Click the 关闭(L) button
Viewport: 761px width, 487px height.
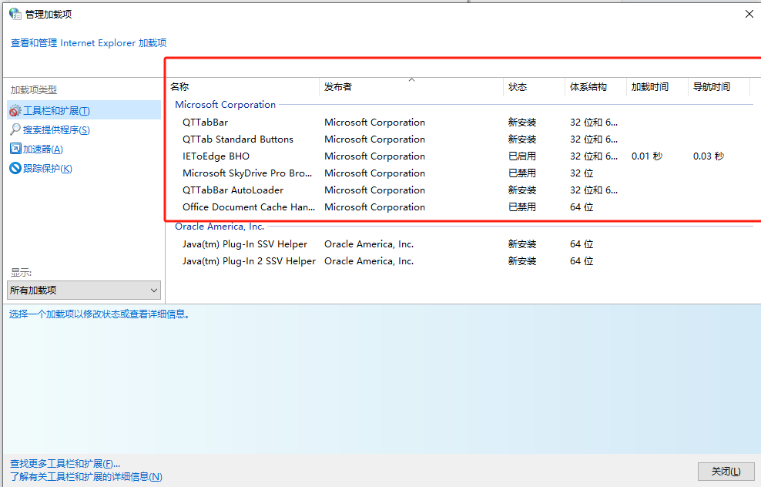point(726,472)
